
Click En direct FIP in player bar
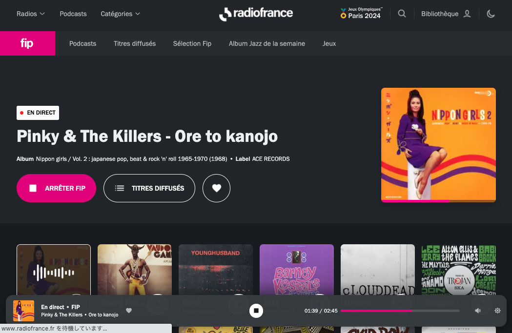point(61,307)
